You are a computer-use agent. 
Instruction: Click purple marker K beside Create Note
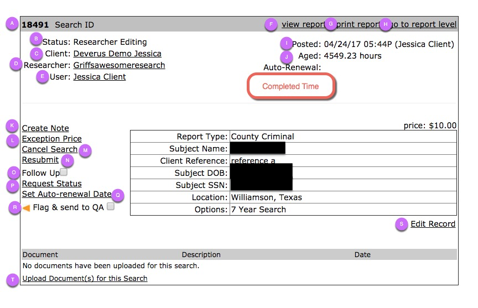(12, 126)
